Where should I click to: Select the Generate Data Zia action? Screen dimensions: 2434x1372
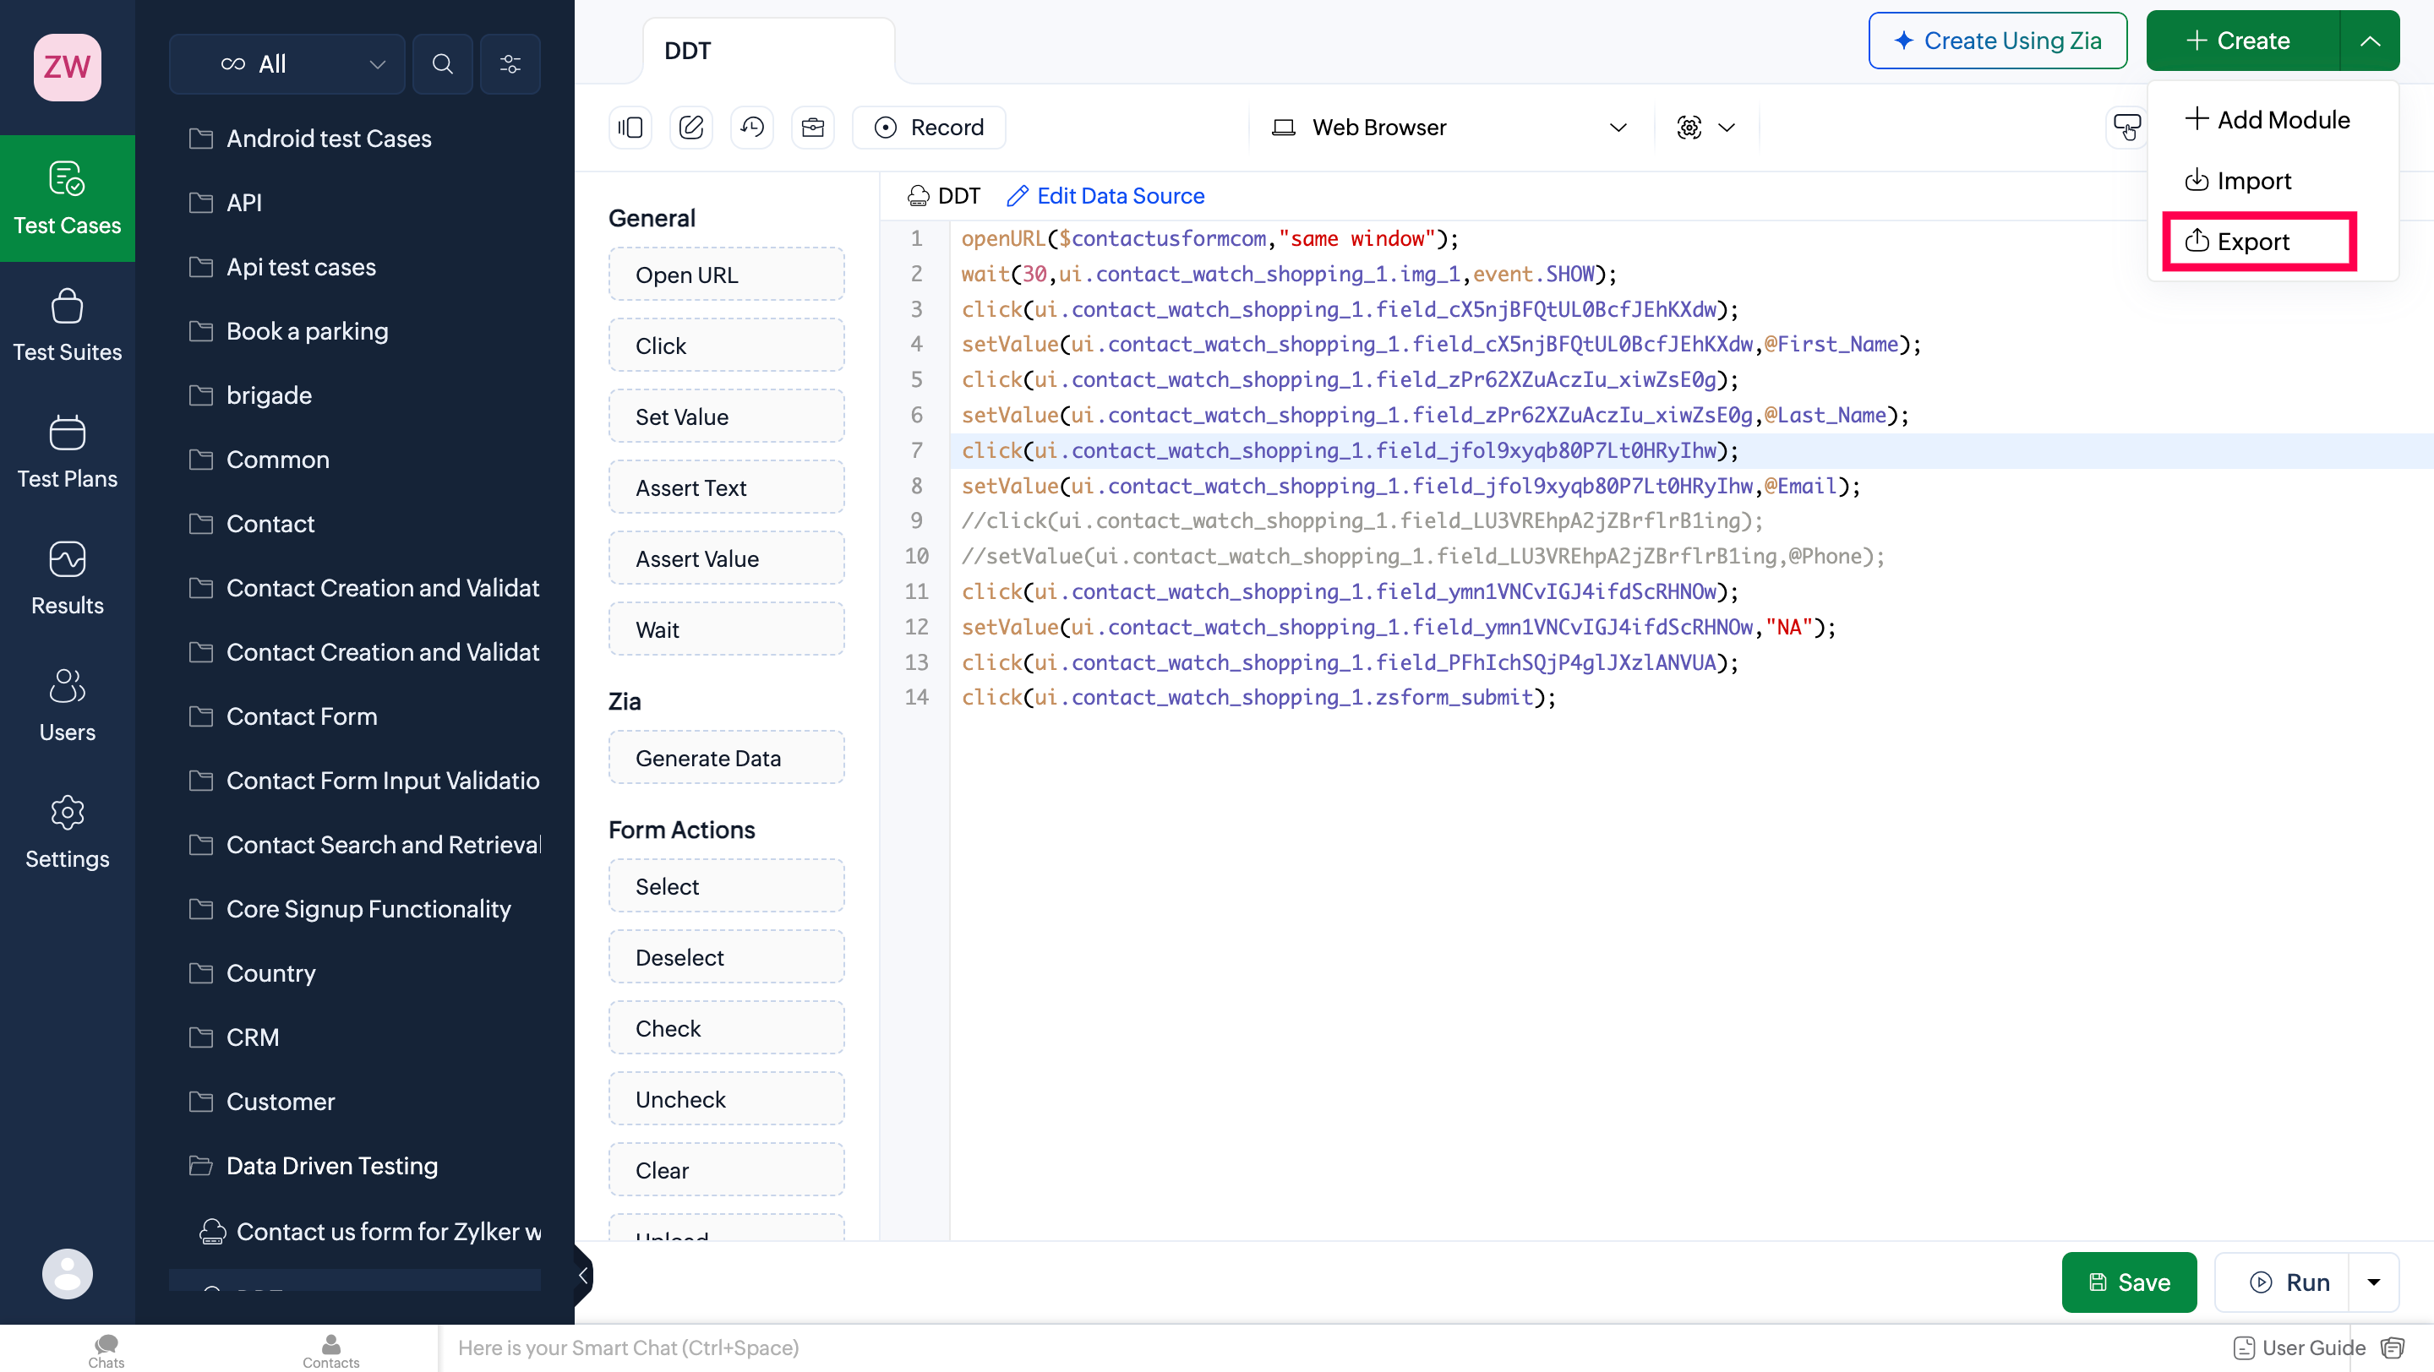pos(727,757)
